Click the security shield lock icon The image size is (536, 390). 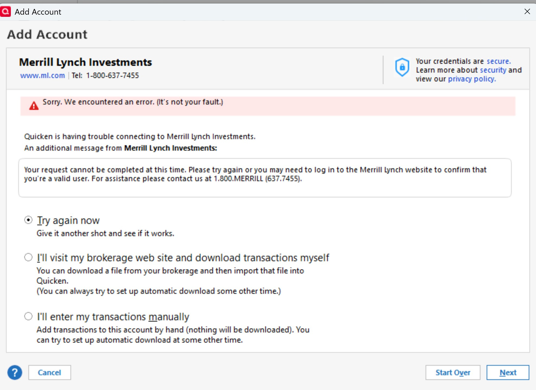tap(402, 67)
